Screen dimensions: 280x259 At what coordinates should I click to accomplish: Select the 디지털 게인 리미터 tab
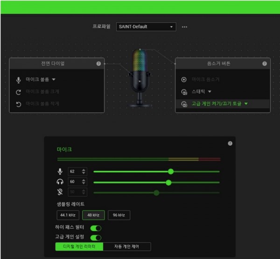(x=79, y=246)
